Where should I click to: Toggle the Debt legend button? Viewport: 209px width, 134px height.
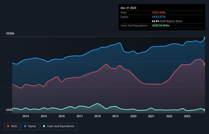coord(12,126)
